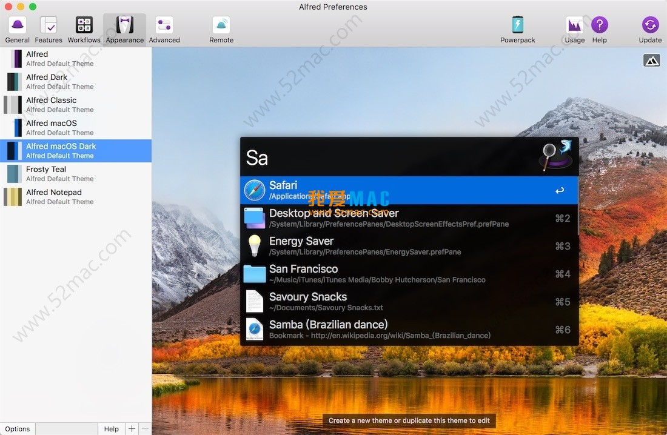
Task: Select the Alfred theme
Action: [x=76, y=59]
